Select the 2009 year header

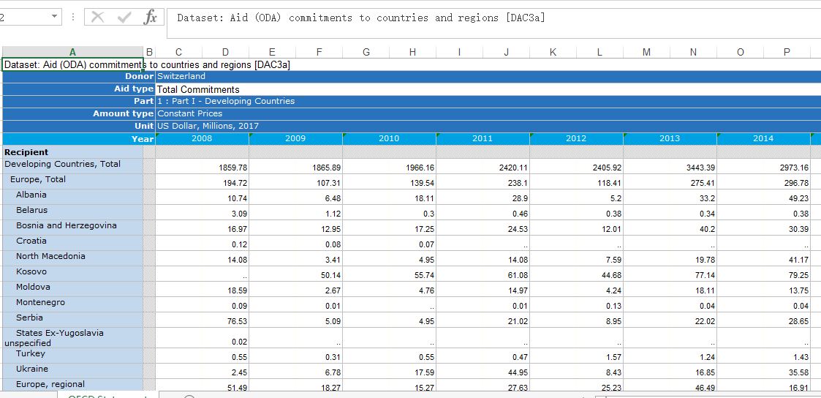coord(295,139)
